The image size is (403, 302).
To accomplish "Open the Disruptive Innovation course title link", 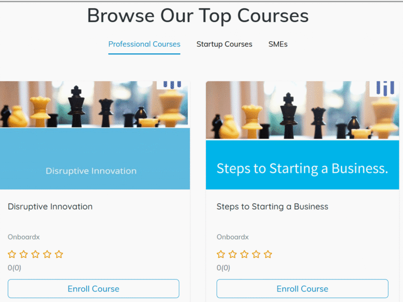I will pos(50,206).
